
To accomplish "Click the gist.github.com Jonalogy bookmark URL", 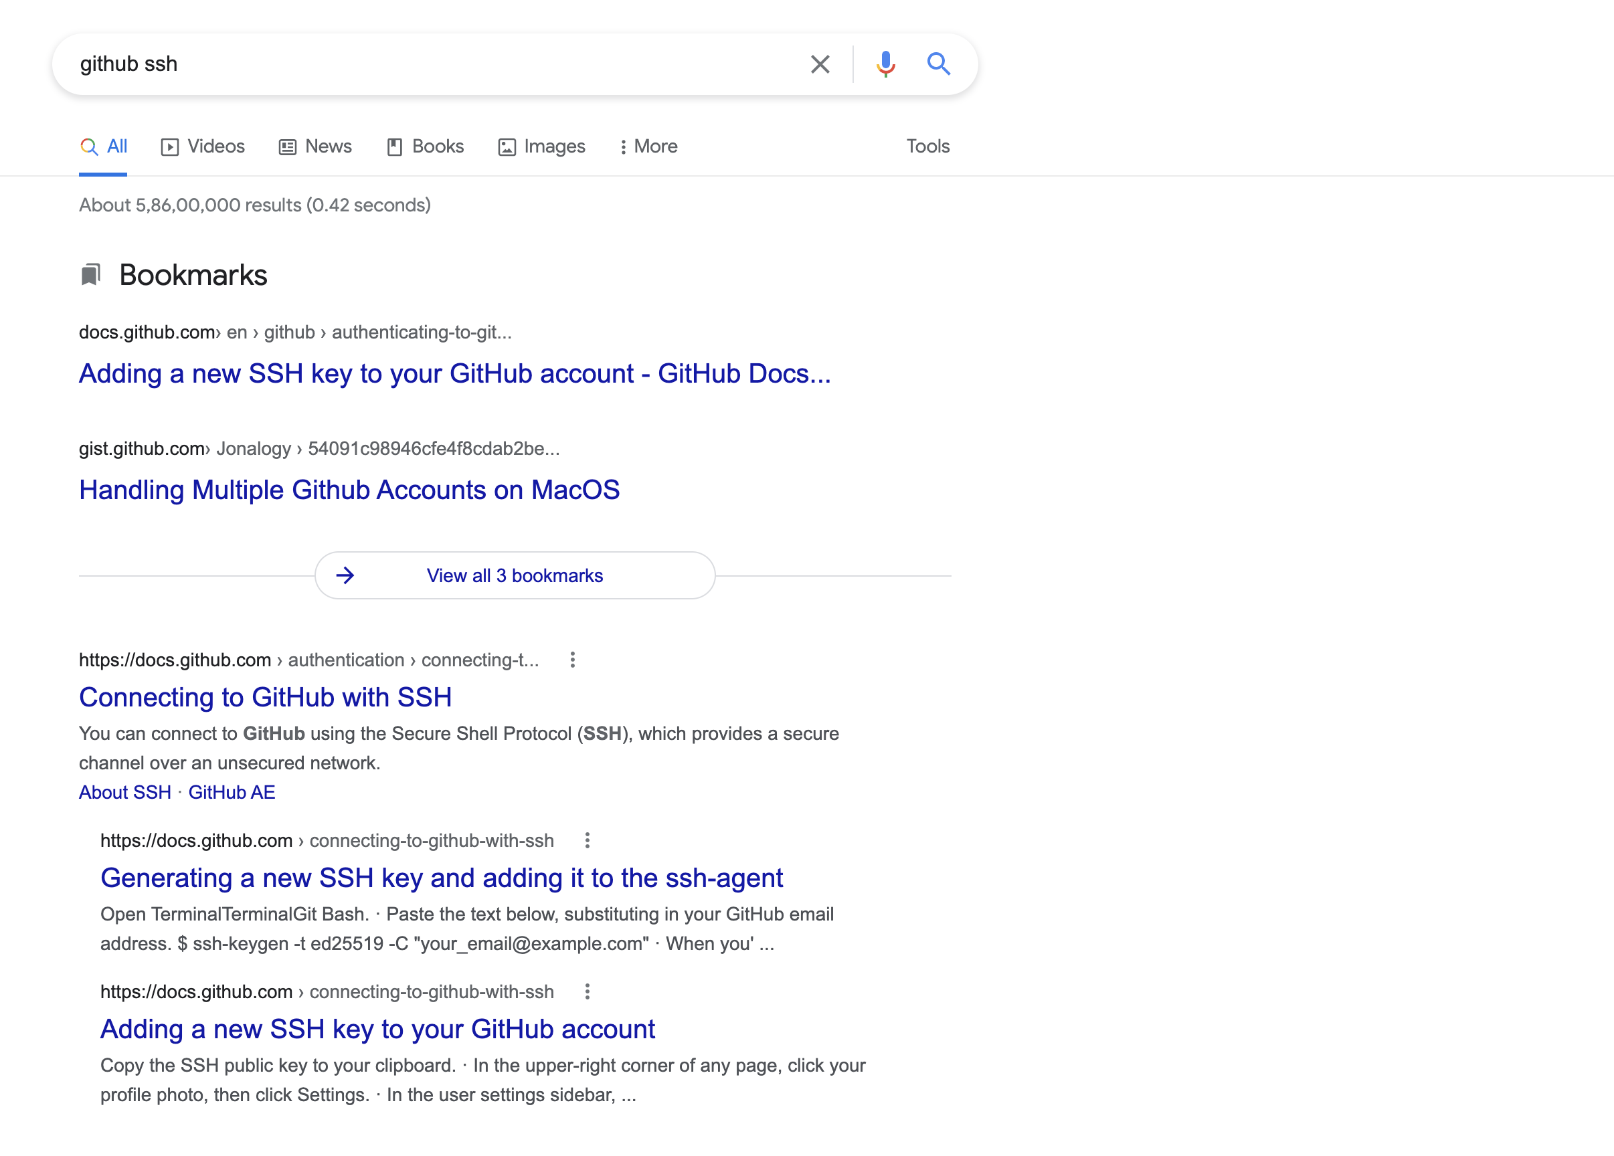I will tap(320, 448).
